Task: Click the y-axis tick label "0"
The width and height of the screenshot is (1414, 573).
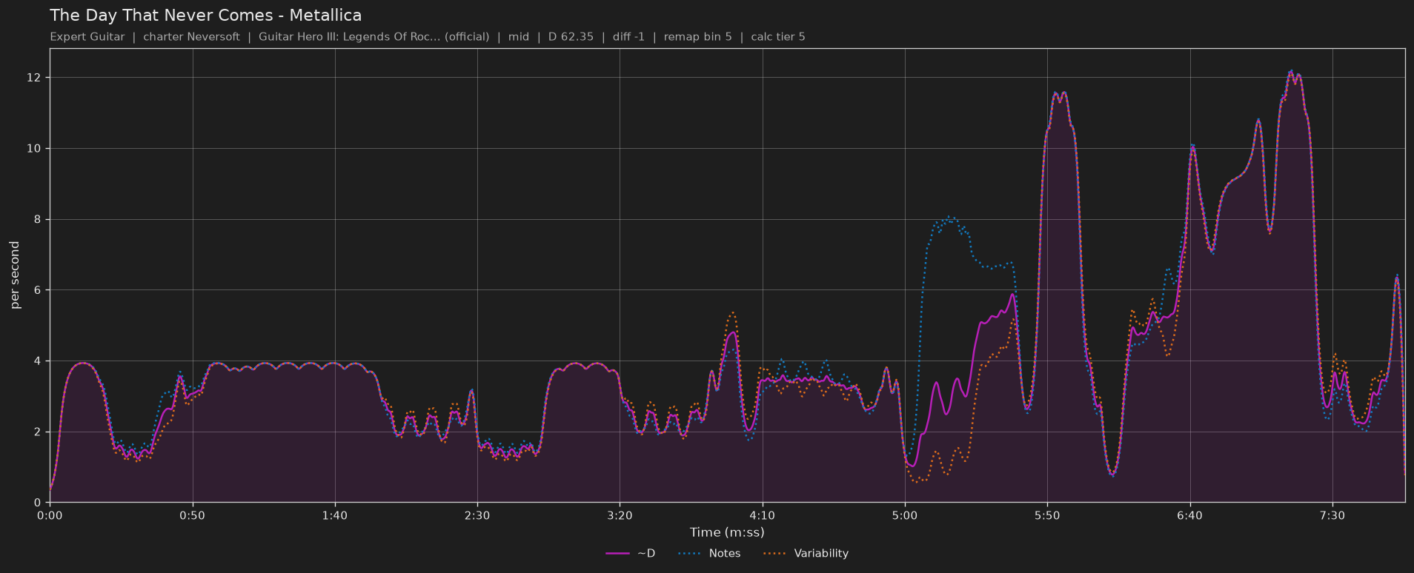Action: point(39,503)
